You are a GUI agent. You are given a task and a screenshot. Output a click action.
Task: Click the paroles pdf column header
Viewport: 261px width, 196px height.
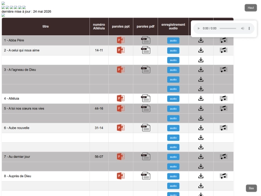coord(145,27)
